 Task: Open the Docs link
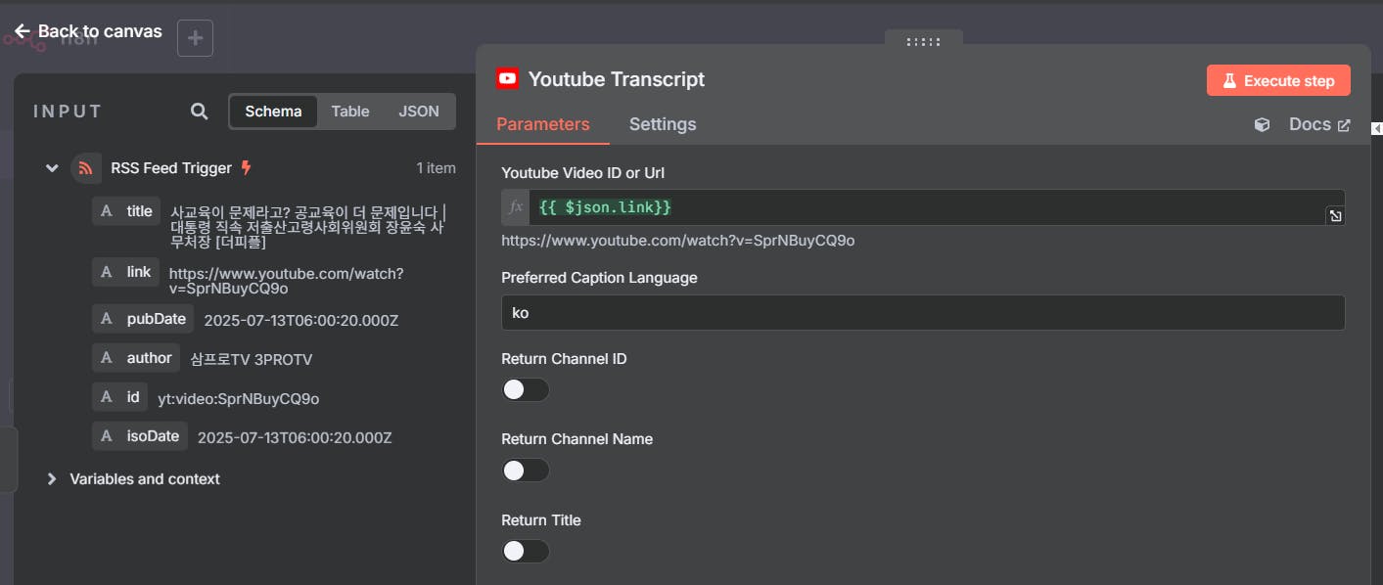[1319, 124]
